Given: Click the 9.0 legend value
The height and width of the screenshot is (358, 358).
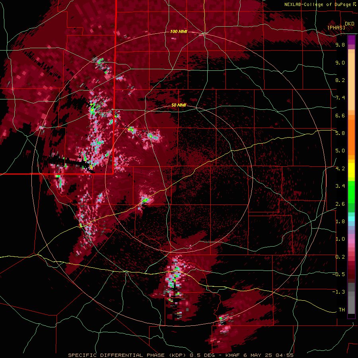Looking at the screenshot, I should (340, 63).
